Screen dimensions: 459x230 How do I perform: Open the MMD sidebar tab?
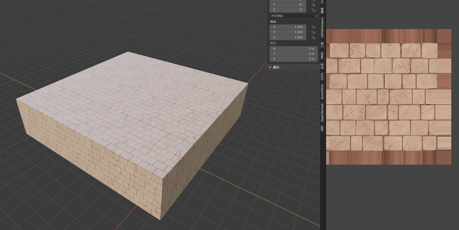[x=322, y=55]
